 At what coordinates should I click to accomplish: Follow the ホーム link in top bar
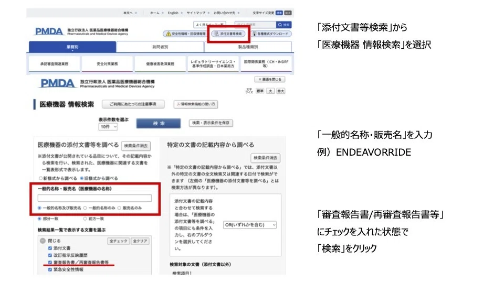(157, 13)
